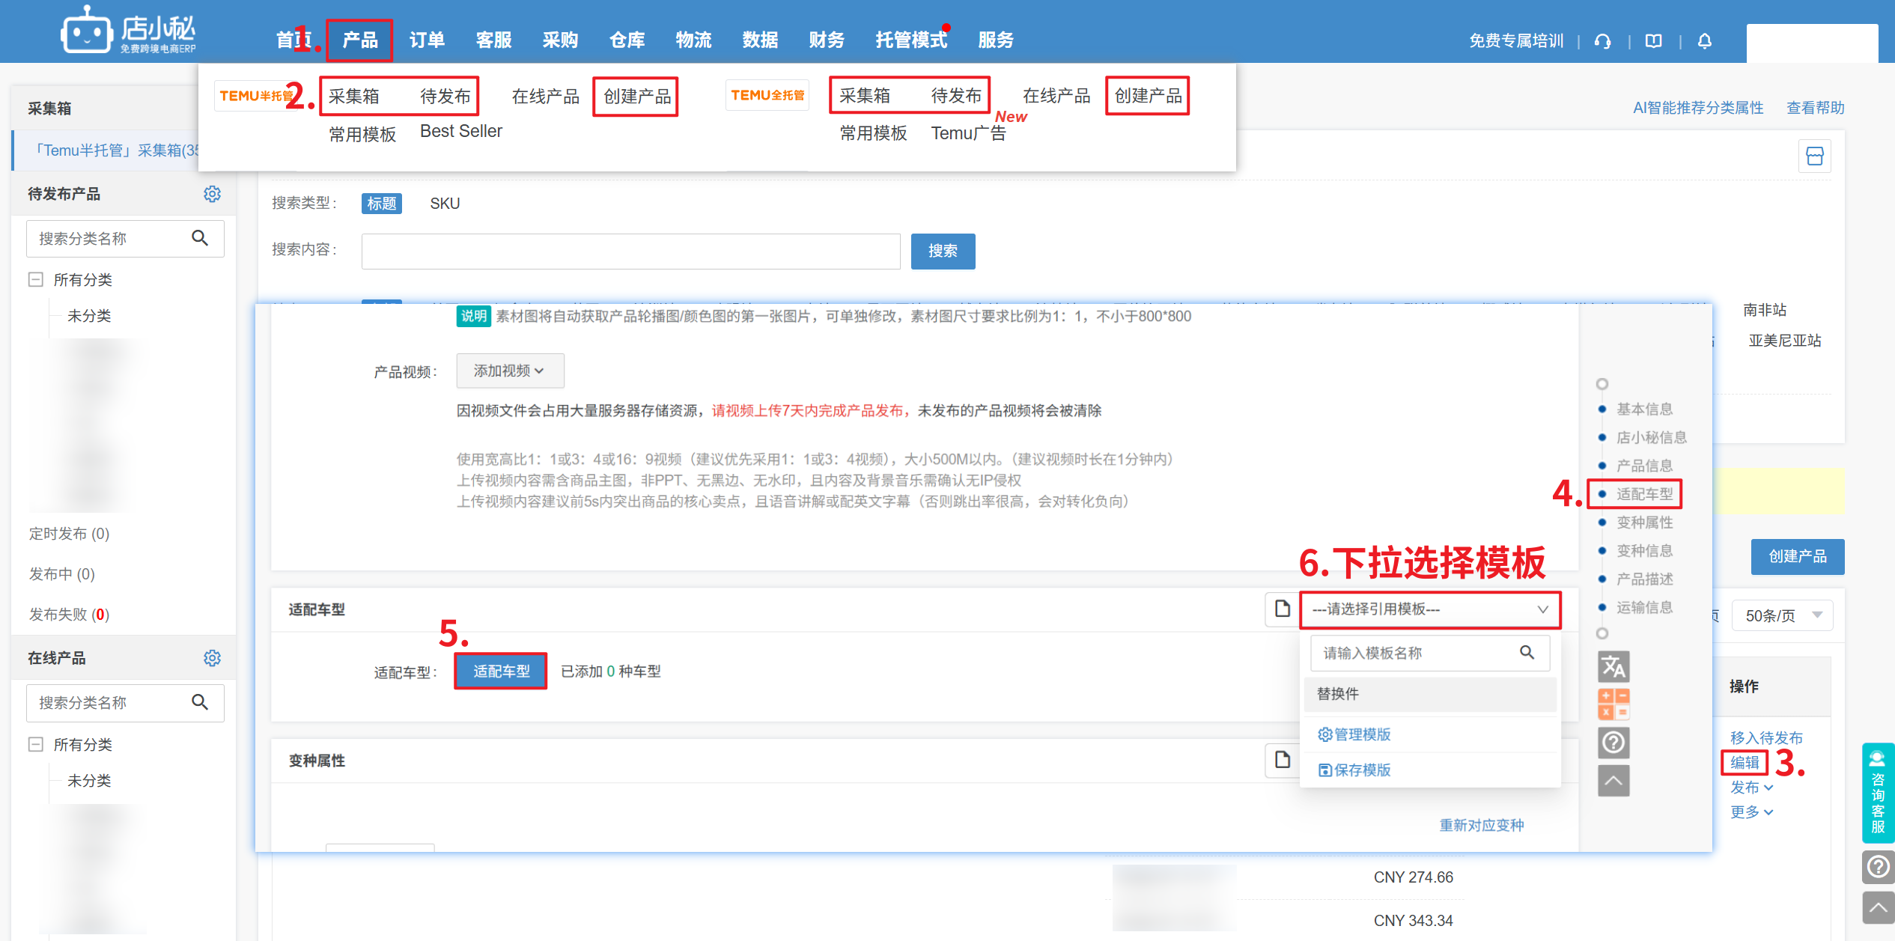Click the template file icon in 适配车型 header
Viewport: 1895px width, 941px height.
coord(1282,609)
